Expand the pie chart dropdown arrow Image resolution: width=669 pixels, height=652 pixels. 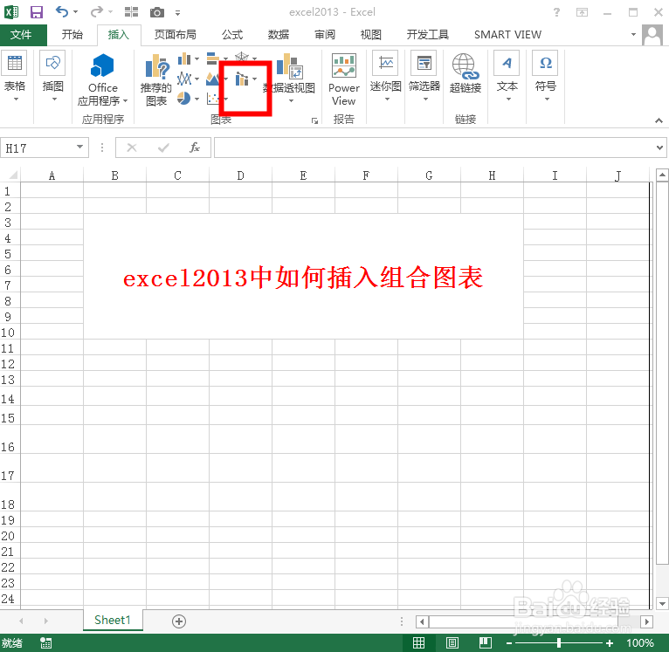[x=197, y=99]
